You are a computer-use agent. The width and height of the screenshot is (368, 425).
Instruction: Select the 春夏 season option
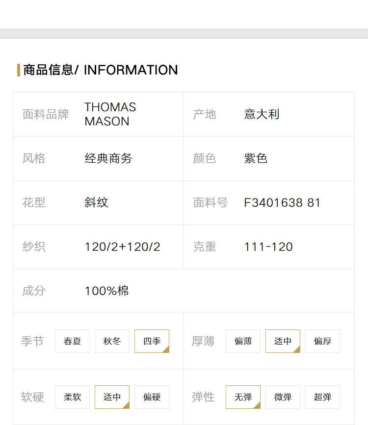tap(72, 341)
